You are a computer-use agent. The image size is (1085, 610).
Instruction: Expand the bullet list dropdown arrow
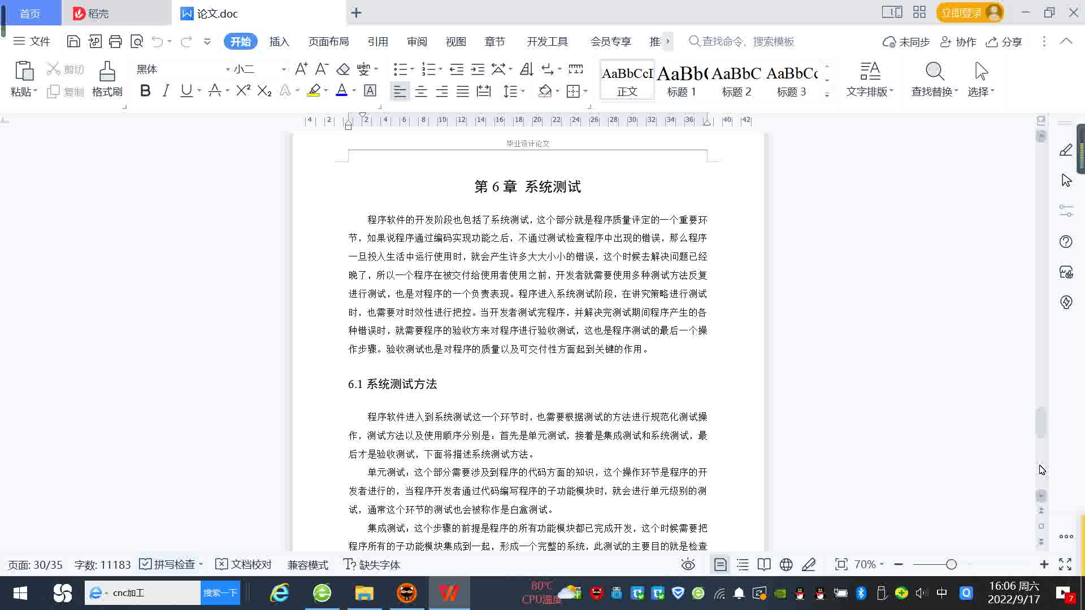tap(412, 69)
